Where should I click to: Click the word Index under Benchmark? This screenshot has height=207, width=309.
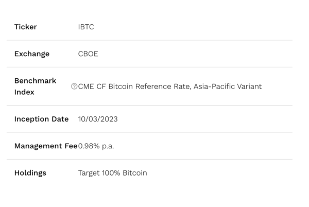tap(24, 92)
